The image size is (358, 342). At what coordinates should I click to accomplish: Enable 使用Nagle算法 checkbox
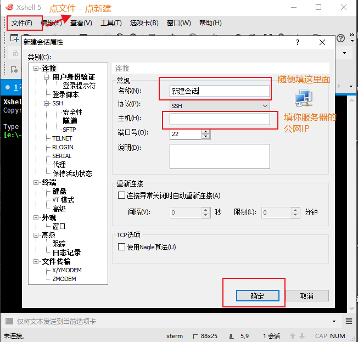[121, 247]
